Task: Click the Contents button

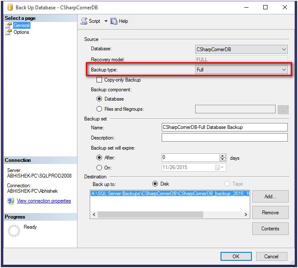Action: 270,229
